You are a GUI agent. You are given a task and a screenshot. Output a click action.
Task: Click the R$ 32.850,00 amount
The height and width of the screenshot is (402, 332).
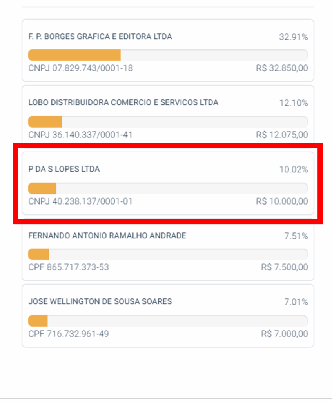pos(282,68)
